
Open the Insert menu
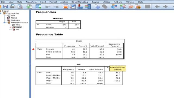pyautogui.click(x=43, y=2)
